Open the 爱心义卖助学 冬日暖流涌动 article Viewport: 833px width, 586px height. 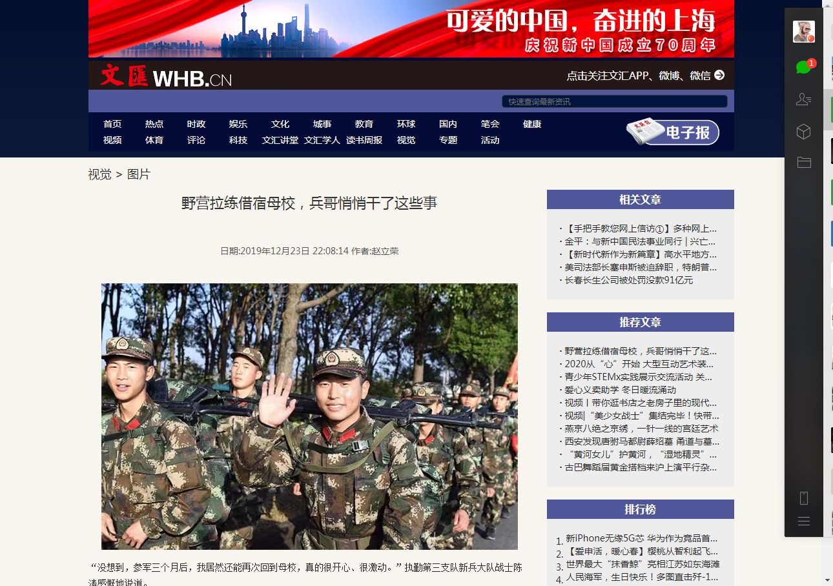click(620, 390)
